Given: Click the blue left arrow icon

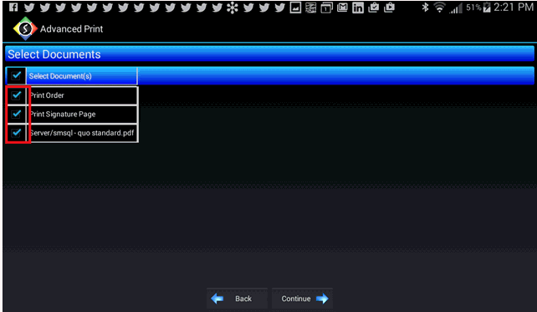Looking at the screenshot, I should 217,299.
